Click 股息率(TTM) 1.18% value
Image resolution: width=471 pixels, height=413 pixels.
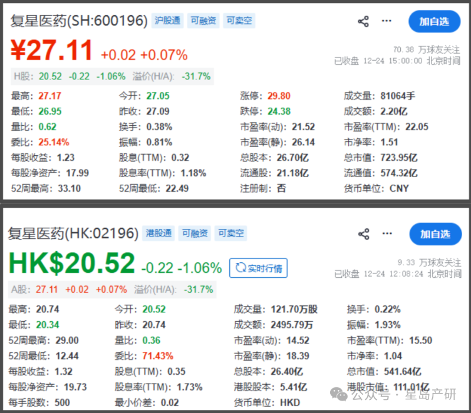point(193,173)
